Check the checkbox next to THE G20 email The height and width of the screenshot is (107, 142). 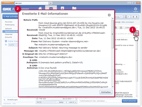37,99
